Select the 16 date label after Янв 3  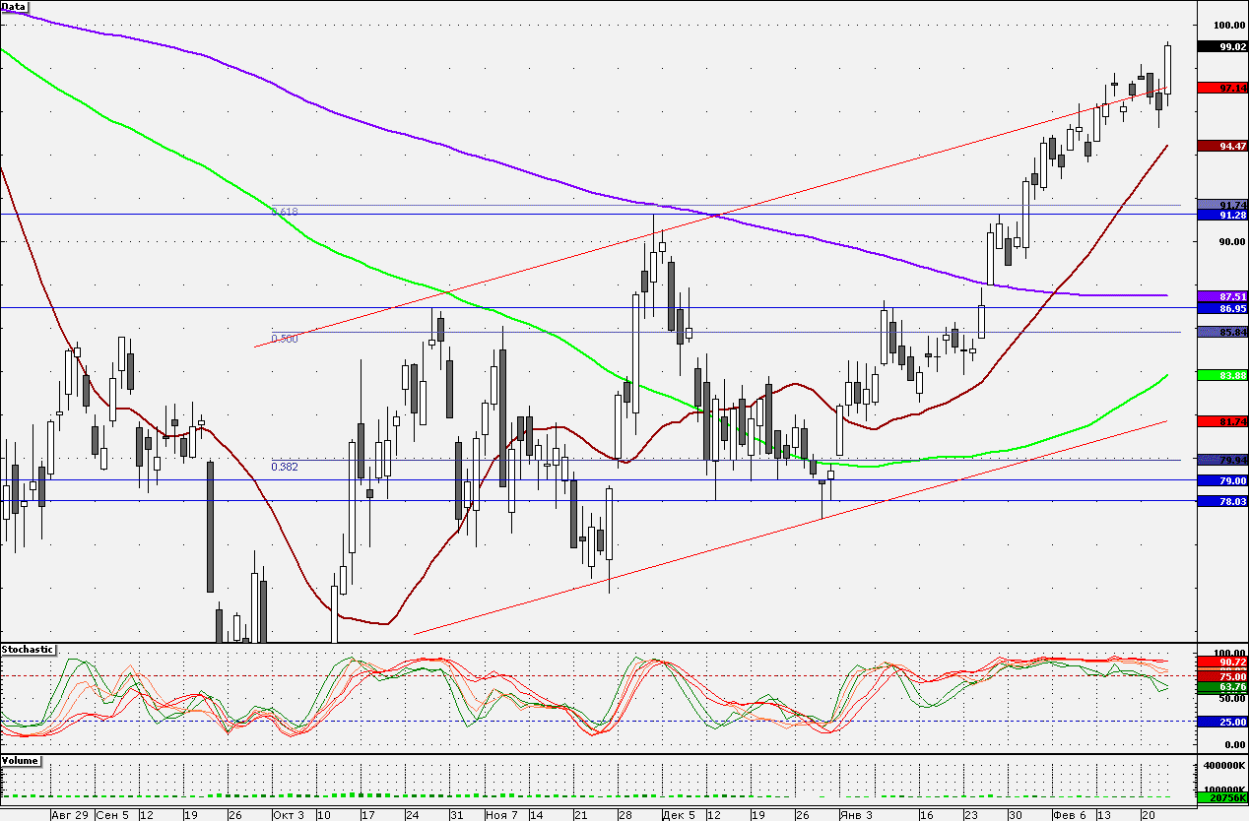coord(926,815)
